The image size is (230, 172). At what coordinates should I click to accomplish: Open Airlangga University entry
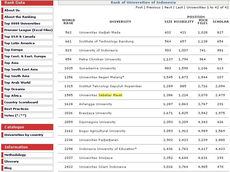(x=95, y=104)
